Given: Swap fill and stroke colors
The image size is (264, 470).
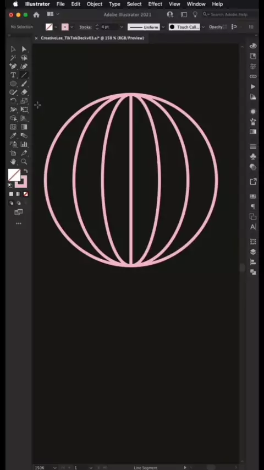Looking at the screenshot, I should [x=25, y=171].
